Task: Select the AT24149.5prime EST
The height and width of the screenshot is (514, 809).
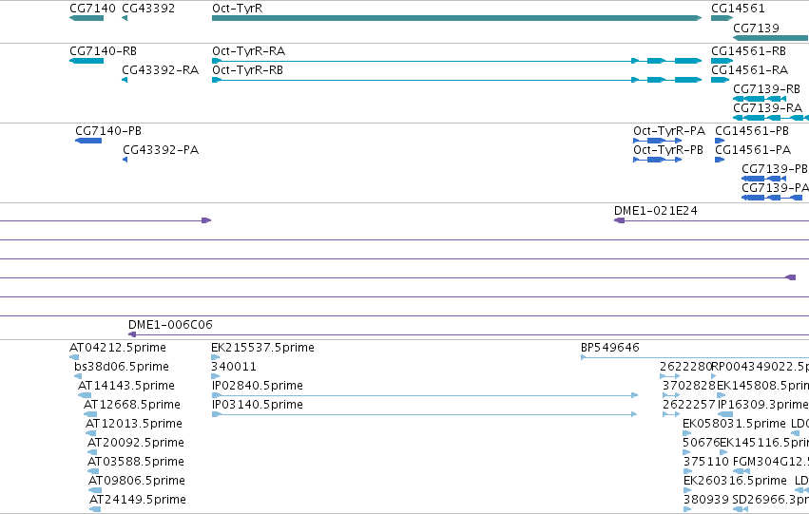Action: point(95,509)
